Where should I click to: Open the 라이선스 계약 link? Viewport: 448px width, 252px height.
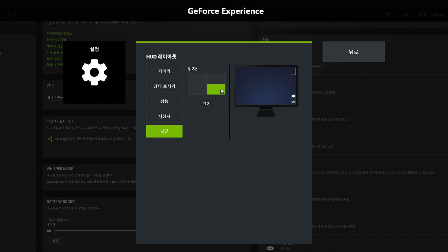(56, 40)
